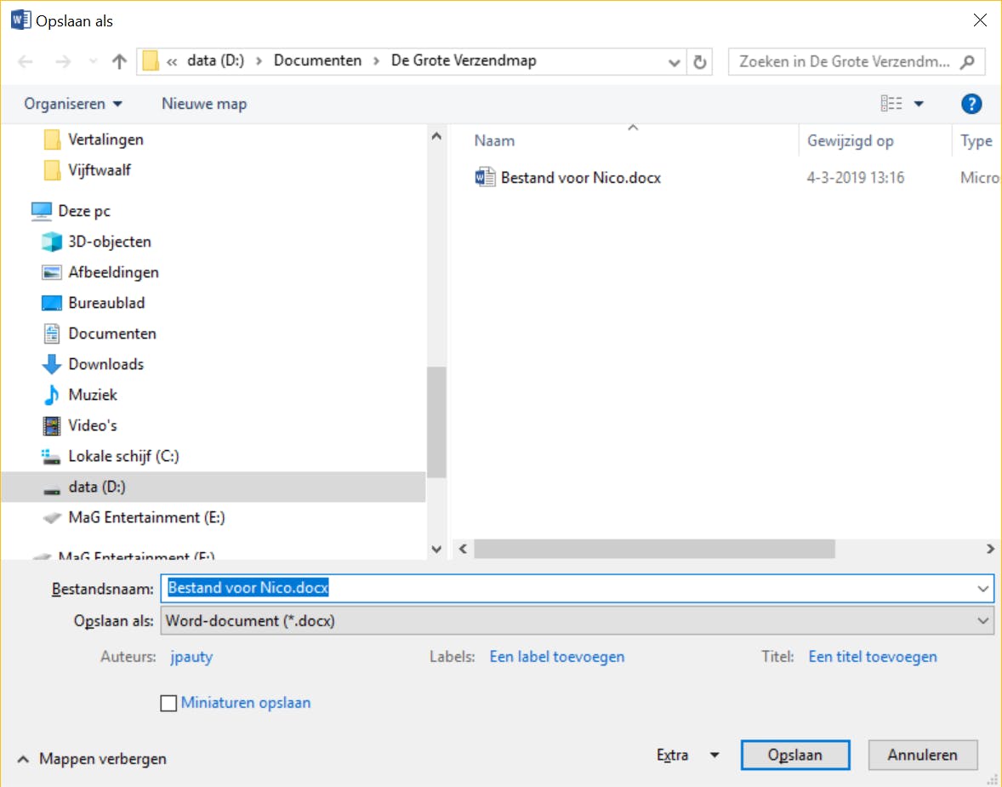Screen dimensions: 1002x787
Task: Open the Extra tools menu
Action: (687, 756)
